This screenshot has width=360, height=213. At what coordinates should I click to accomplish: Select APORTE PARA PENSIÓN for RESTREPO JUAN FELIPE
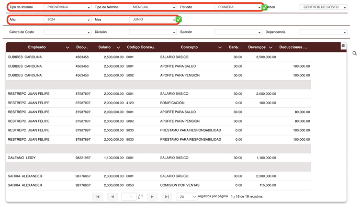click(180, 121)
